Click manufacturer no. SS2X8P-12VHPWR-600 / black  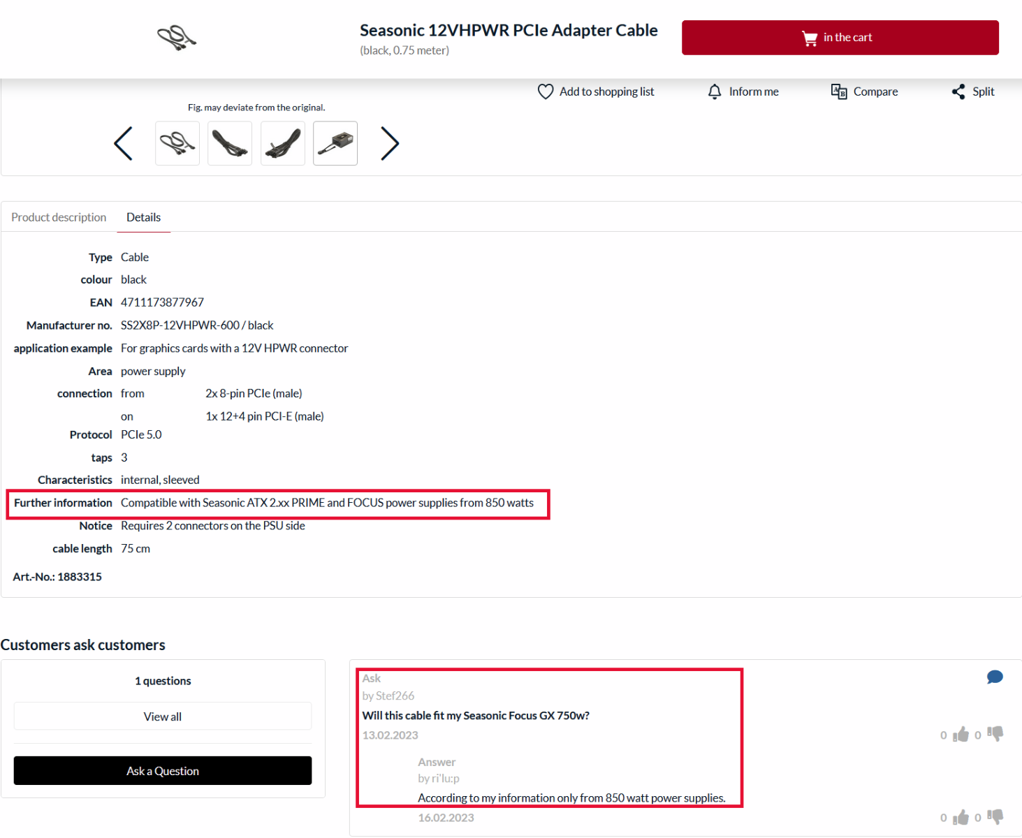197,325
